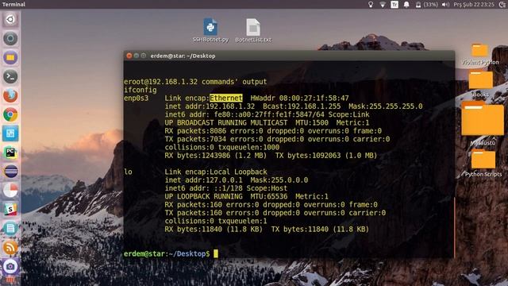Screen dimensions: 508x286
Task: Open the Books folder on the desktop
Action: click(480, 83)
